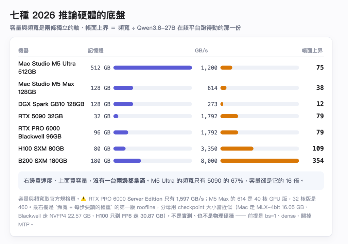Viewport: 348px width, 244px height.
Task: Click the ceiling value 38
Action: pos(320,88)
